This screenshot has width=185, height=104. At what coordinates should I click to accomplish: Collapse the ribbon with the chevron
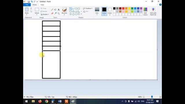pyautogui.click(x=157, y=5)
